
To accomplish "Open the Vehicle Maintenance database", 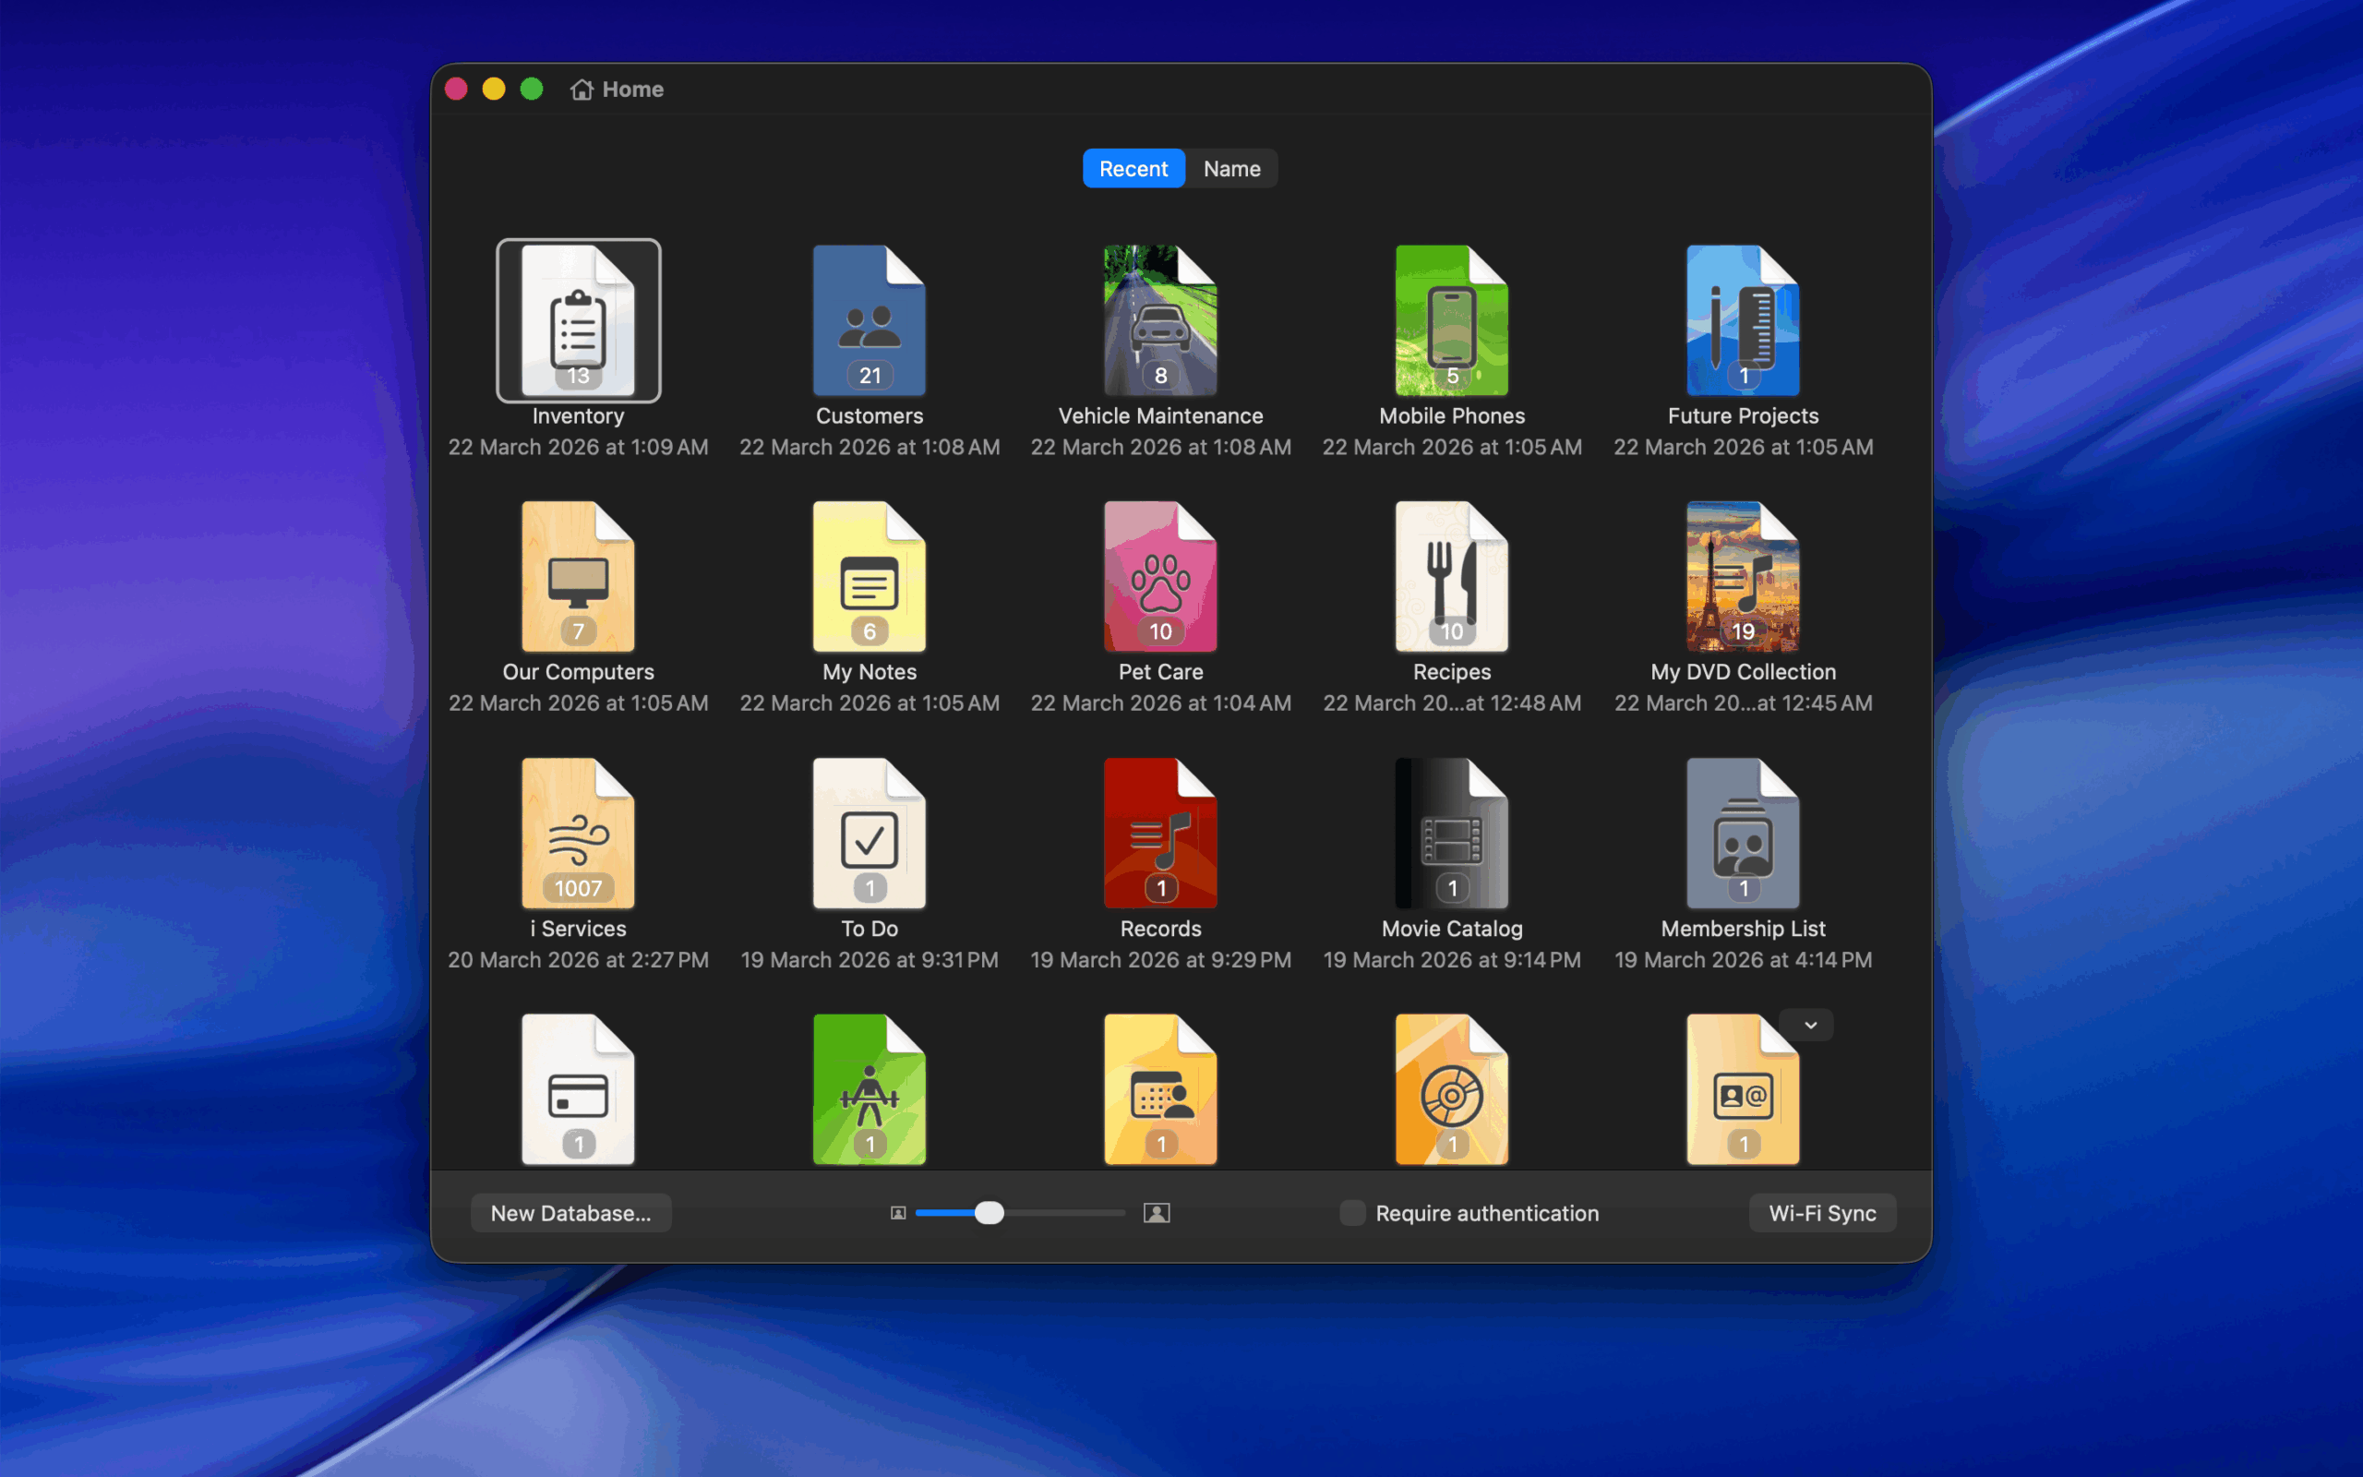I will point(1160,320).
